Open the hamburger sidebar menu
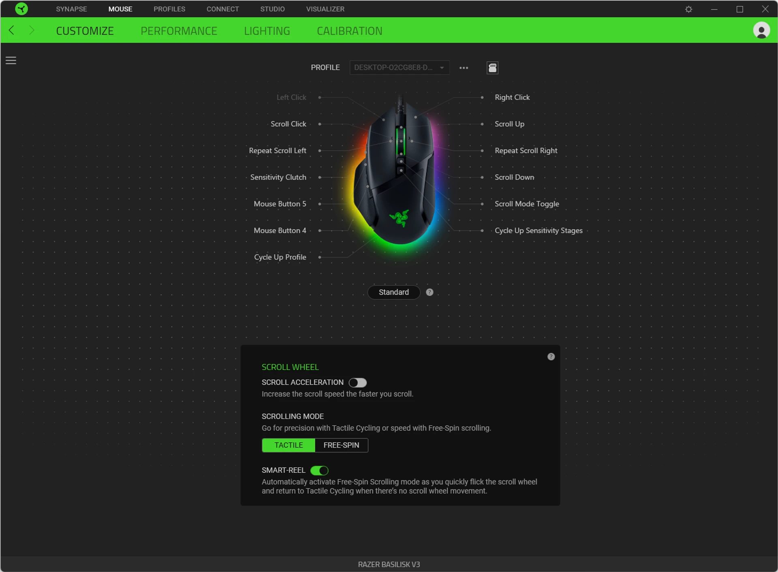The width and height of the screenshot is (778, 572). pyautogui.click(x=11, y=60)
